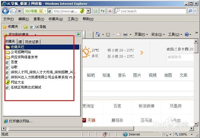Expand the command bar overflow chevron
Screen dimensions: 200x138
(197, 33)
